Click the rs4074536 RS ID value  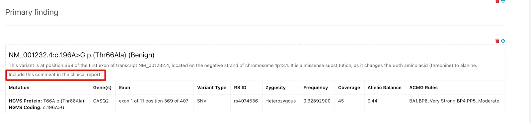pyautogui.click(x=246, y=101)
